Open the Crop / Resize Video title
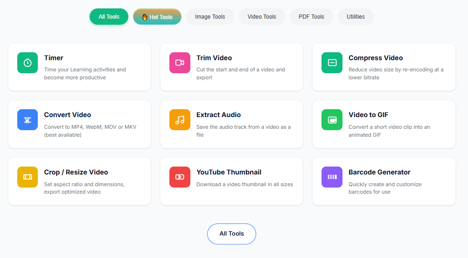 (x=76, y=172)
